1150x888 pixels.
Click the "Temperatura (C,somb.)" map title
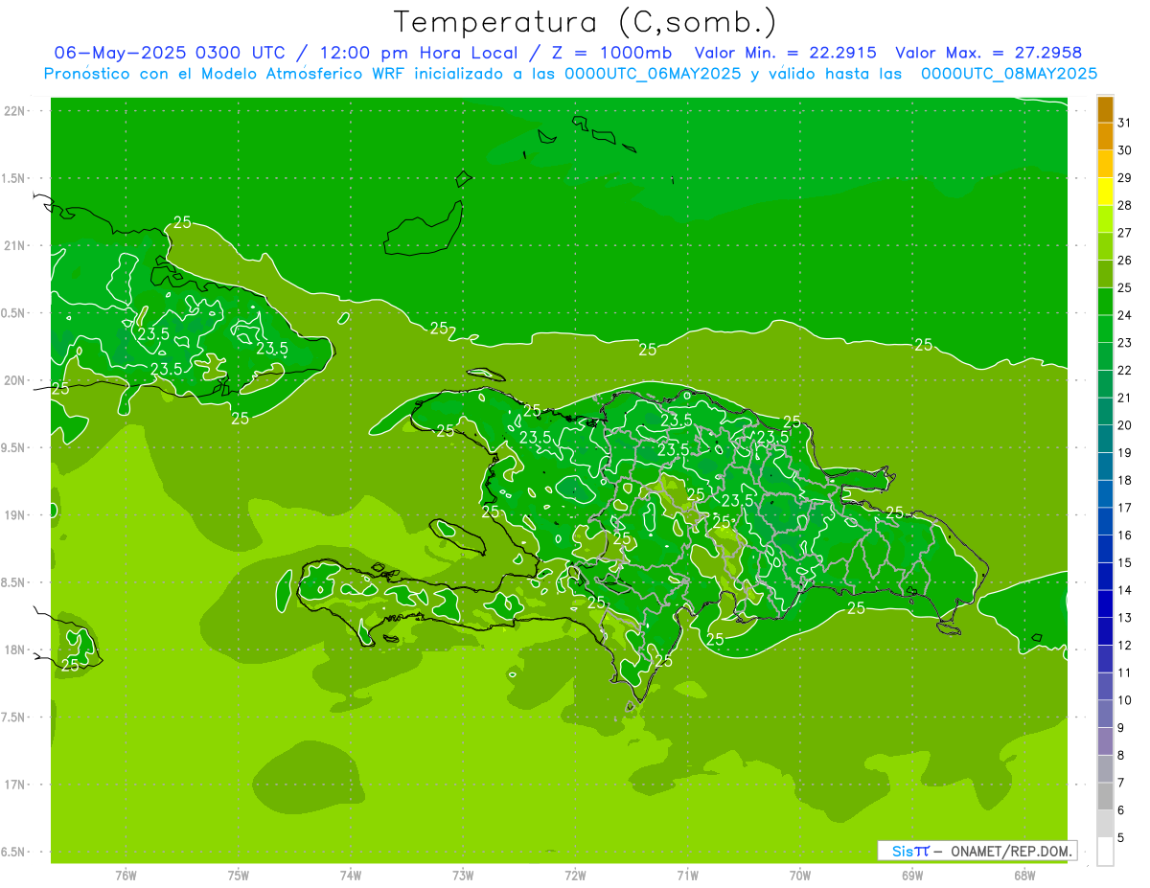click(x=585, y=21)
